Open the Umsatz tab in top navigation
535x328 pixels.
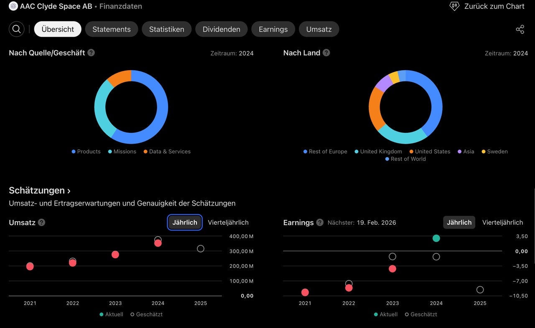coord(319,29)
